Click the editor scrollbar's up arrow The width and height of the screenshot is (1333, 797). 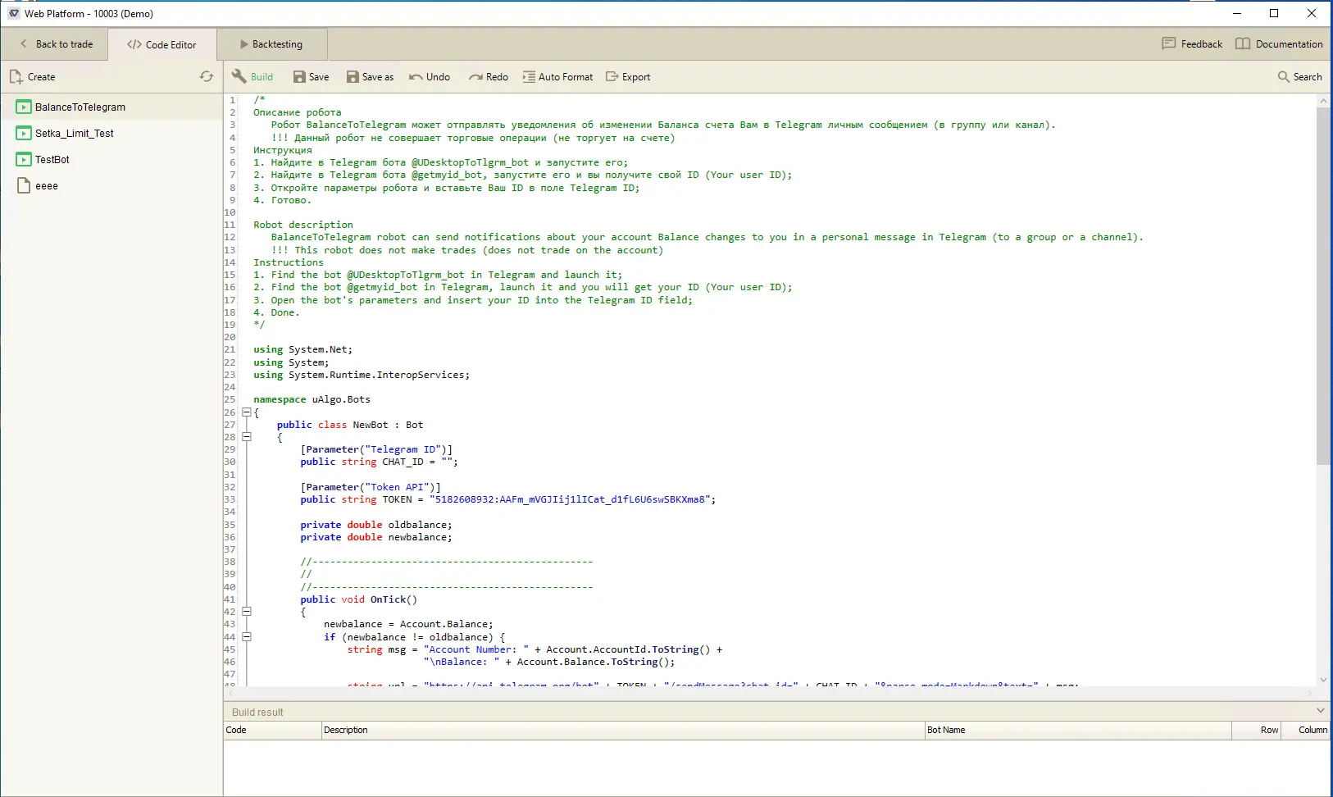(1323, 101)
